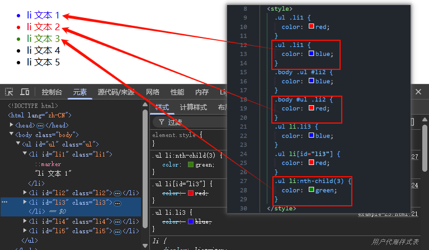Close the DevTools panel with X

pos(418,92)
